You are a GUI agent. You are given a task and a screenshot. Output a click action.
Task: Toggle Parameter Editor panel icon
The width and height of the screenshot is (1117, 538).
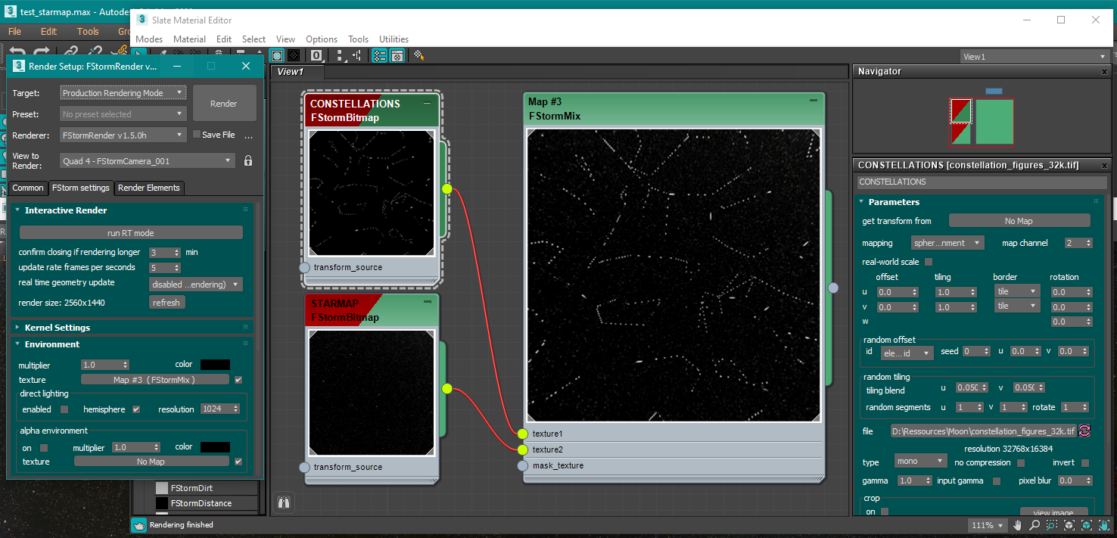click(x=397, y=56)
